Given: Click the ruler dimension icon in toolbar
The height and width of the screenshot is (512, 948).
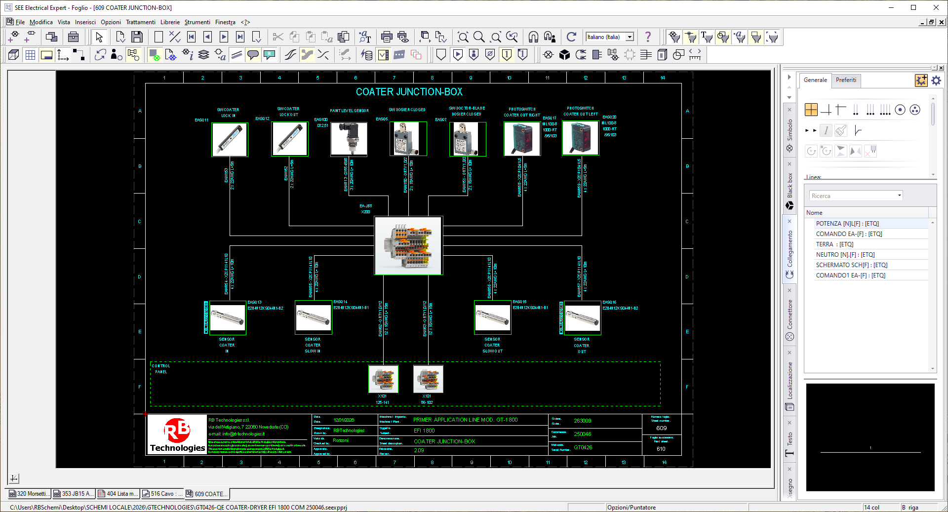Looking at the screenshot, I should coord(695,55).
